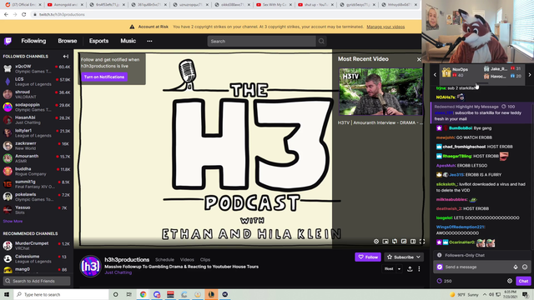Toggle theatre mode on the player
This screenshot has height=300, width=534.
tap(413, 242)
